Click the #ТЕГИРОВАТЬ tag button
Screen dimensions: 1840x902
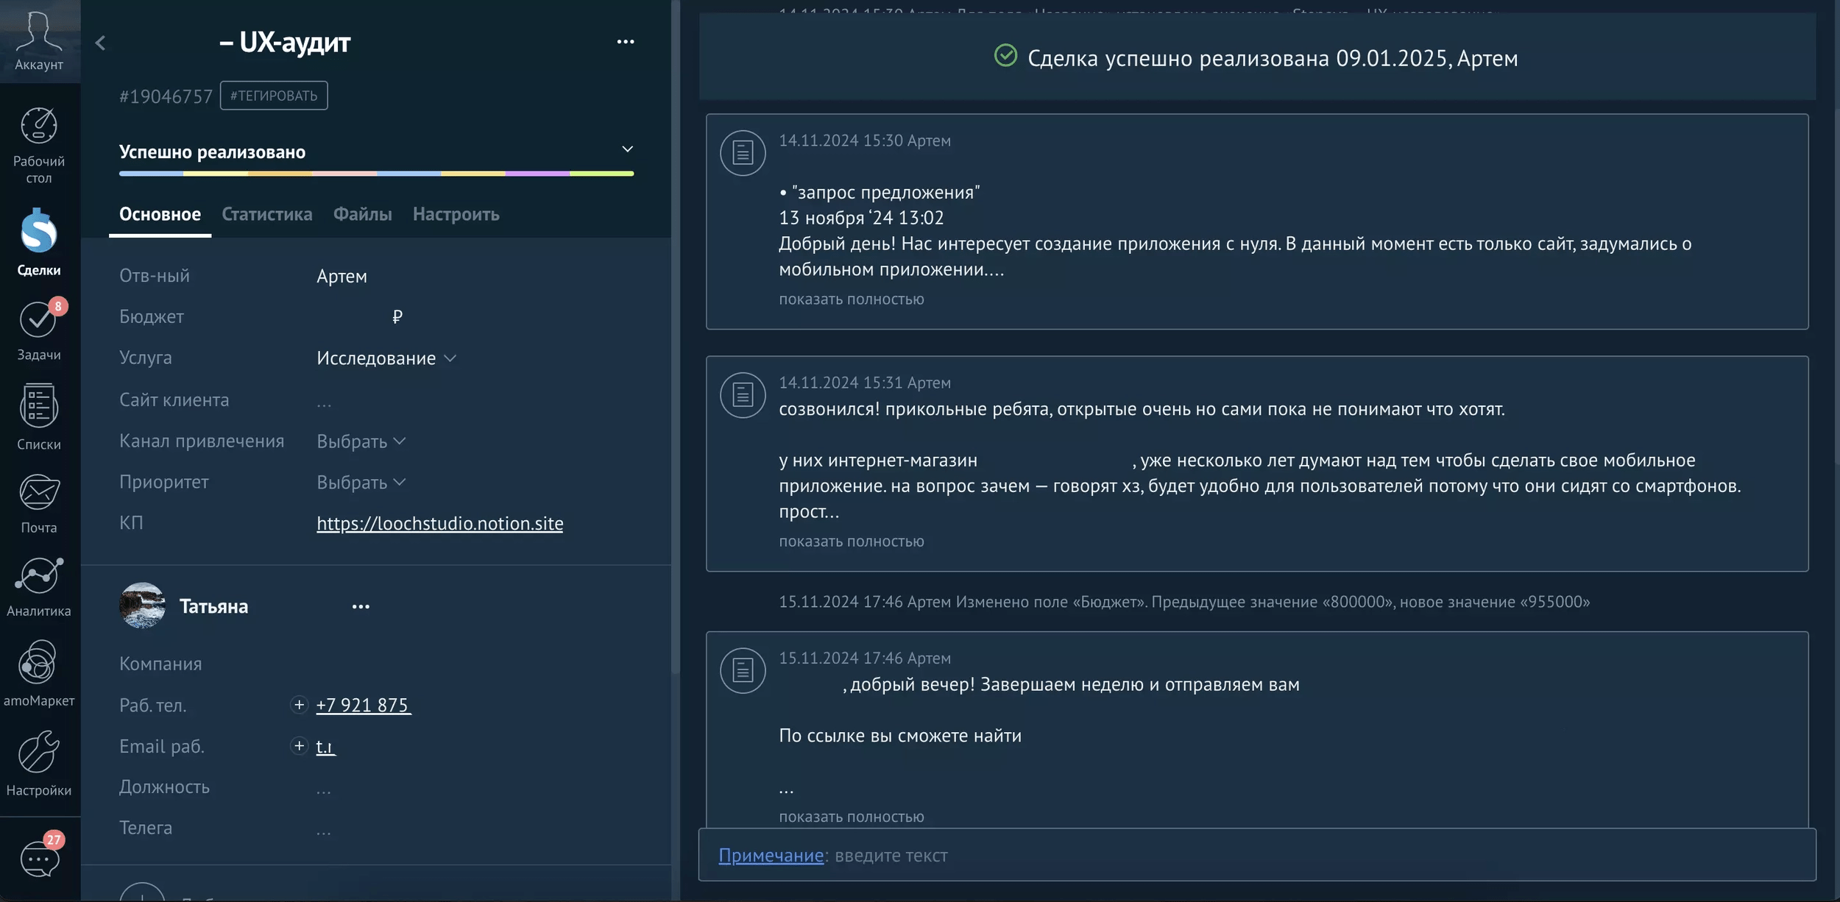coord(274,96)
